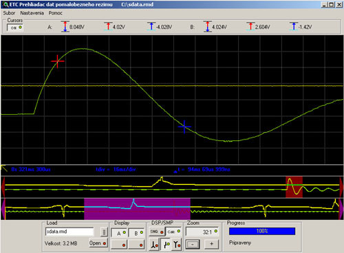This screenshot has height=253, width=344.
Task: Click channel A red maximum voltage icon
Action: click(108, 27)
